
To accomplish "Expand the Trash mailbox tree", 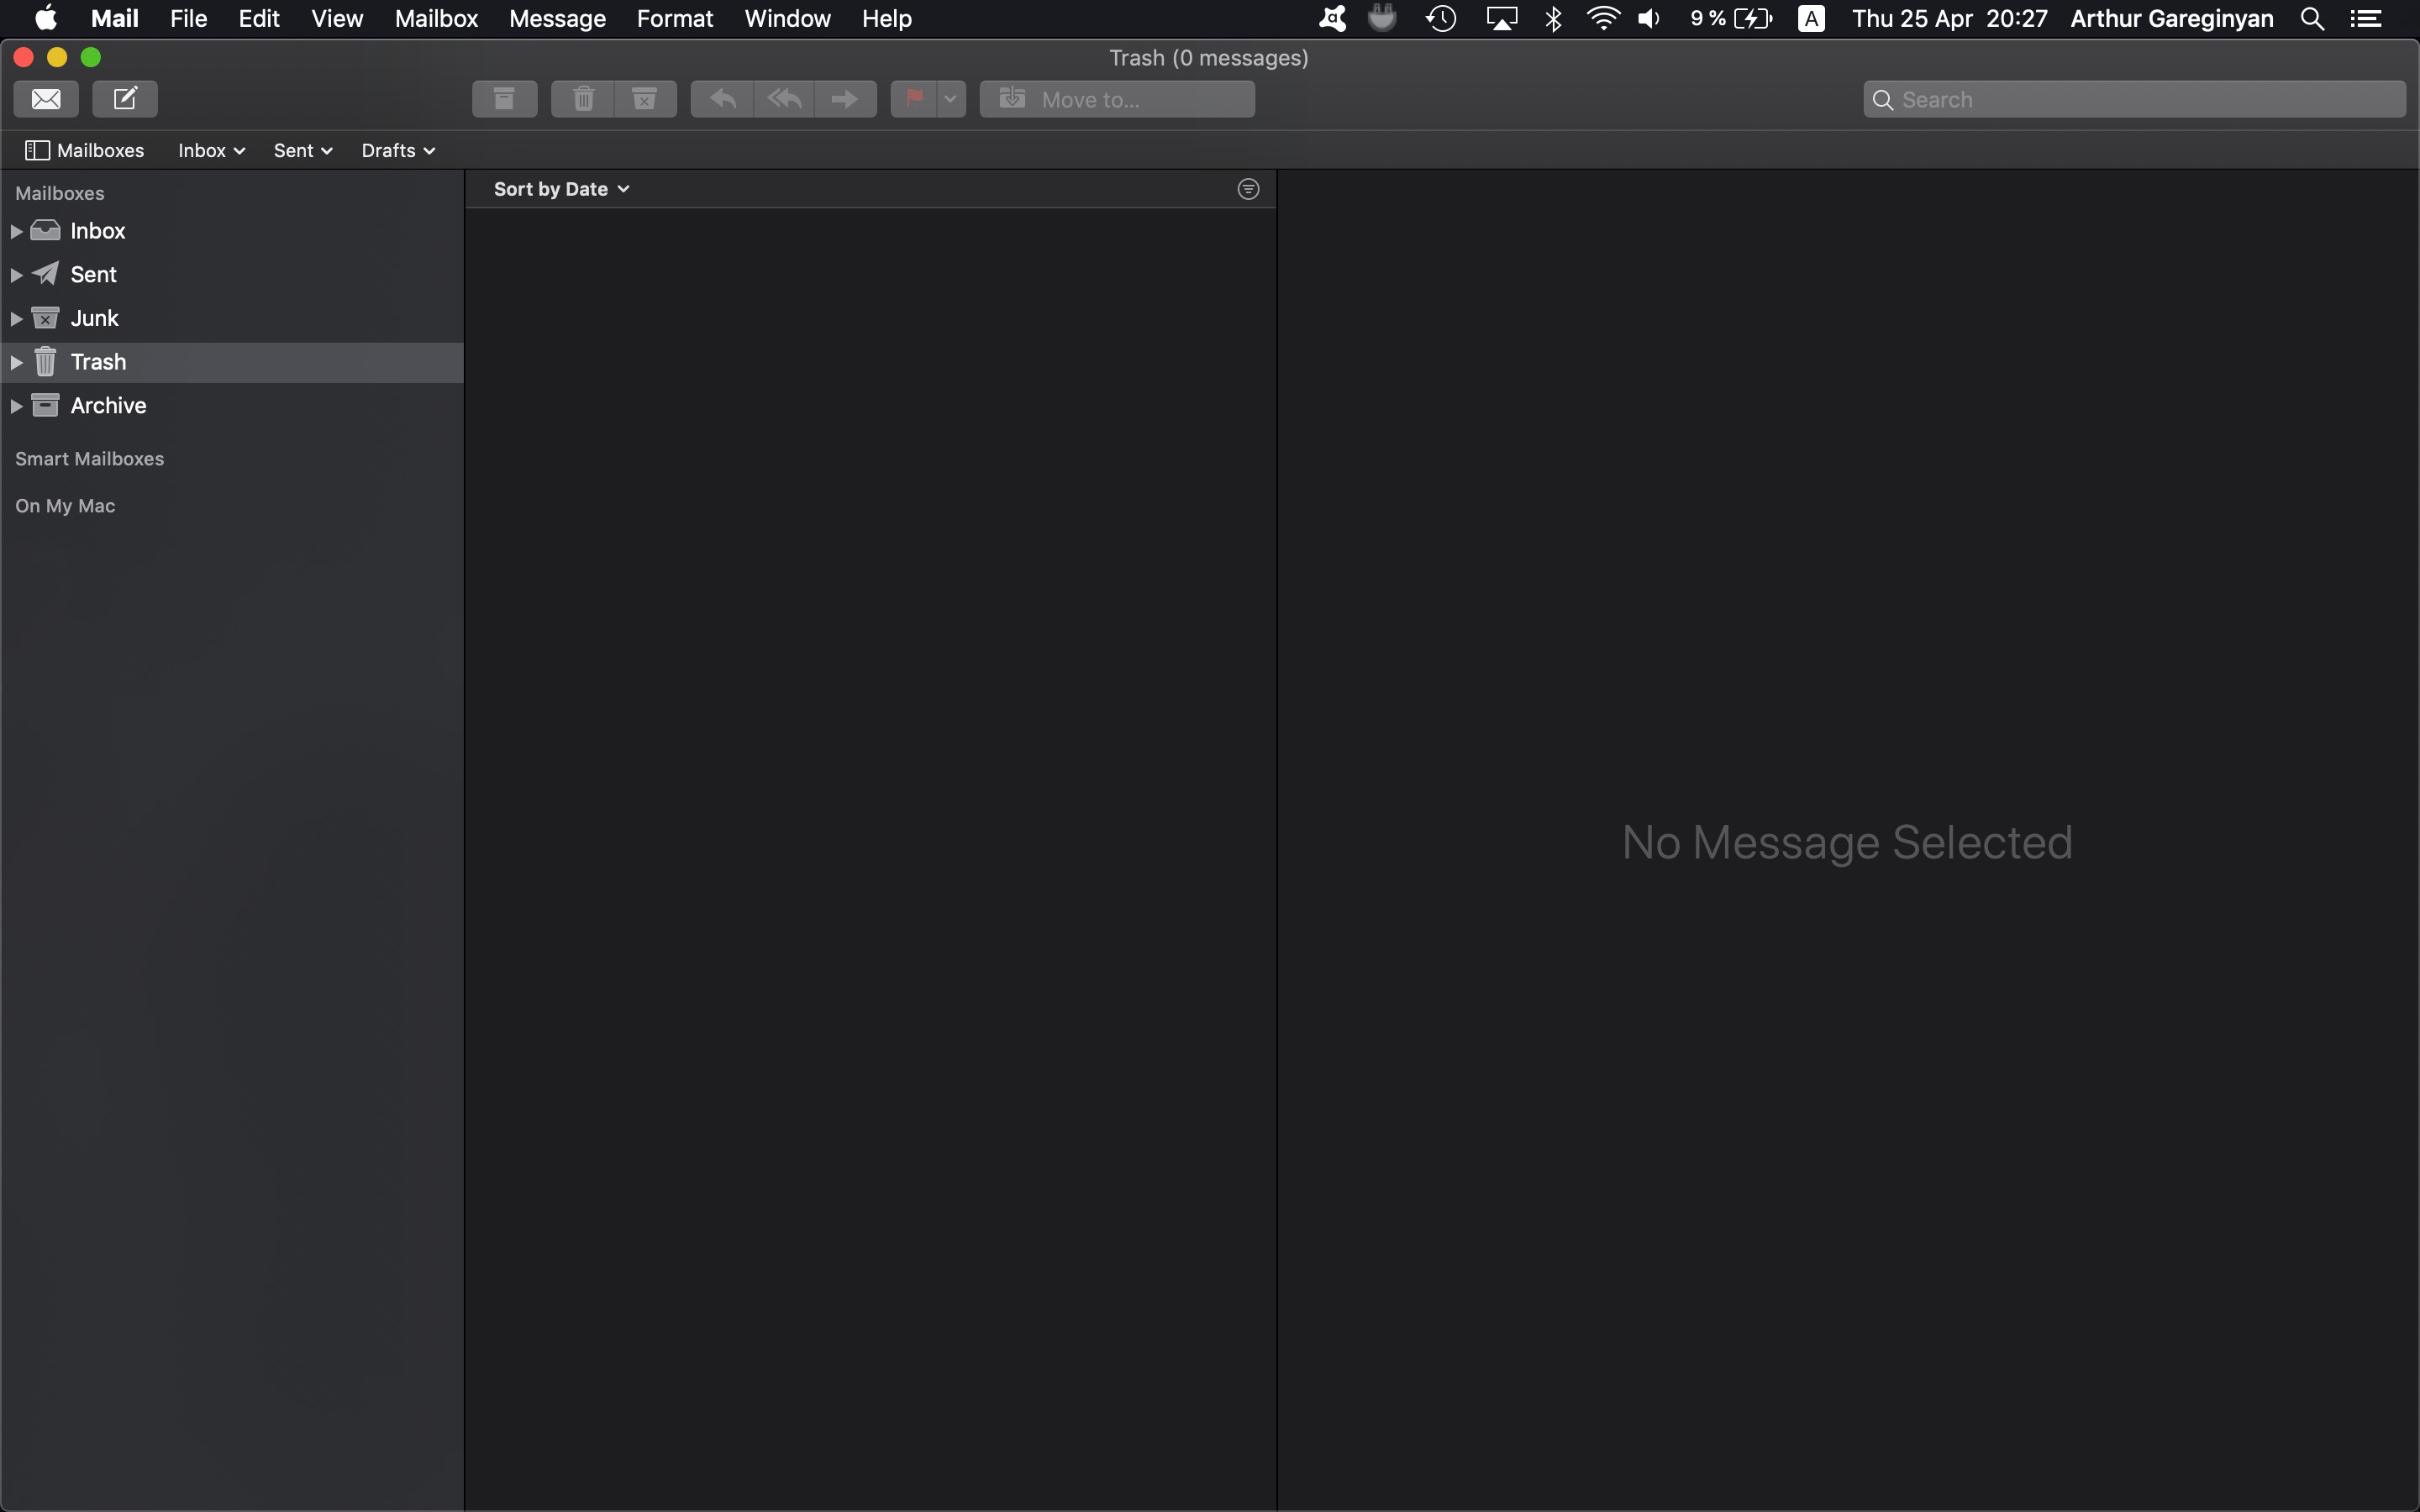I will 16,360.
